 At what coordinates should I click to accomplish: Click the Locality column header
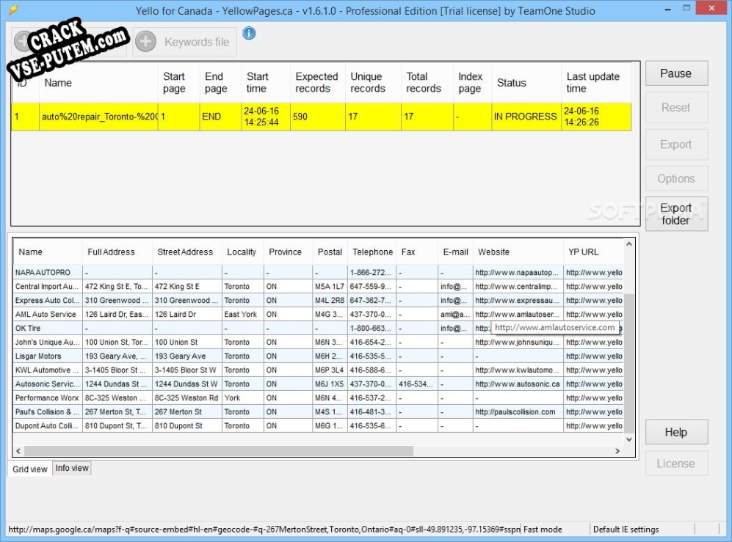[242, 252]
